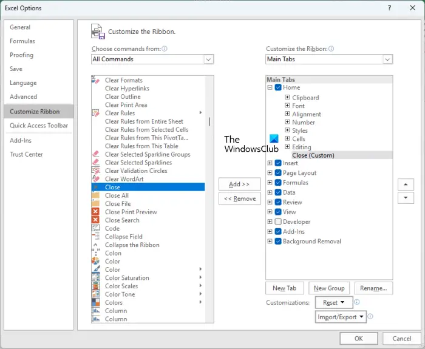425x349 pixels.
Task: Click the Clear Selected Sparkline Groups icon
Action: [95, 154]
